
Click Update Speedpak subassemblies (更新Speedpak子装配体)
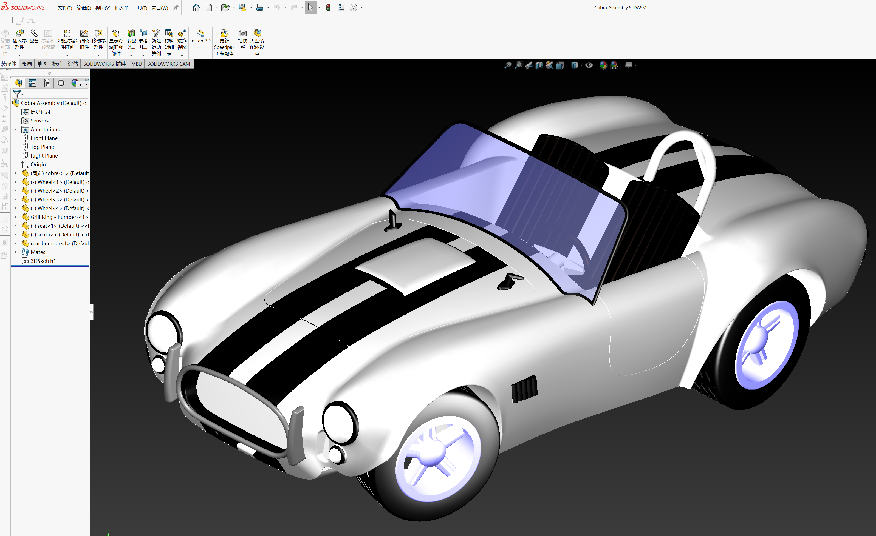224,43
